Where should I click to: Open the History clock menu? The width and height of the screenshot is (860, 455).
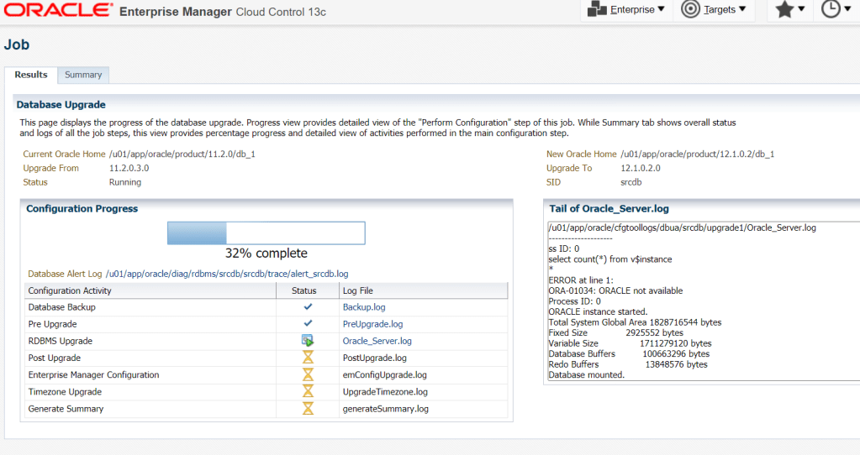click(836, 10)
